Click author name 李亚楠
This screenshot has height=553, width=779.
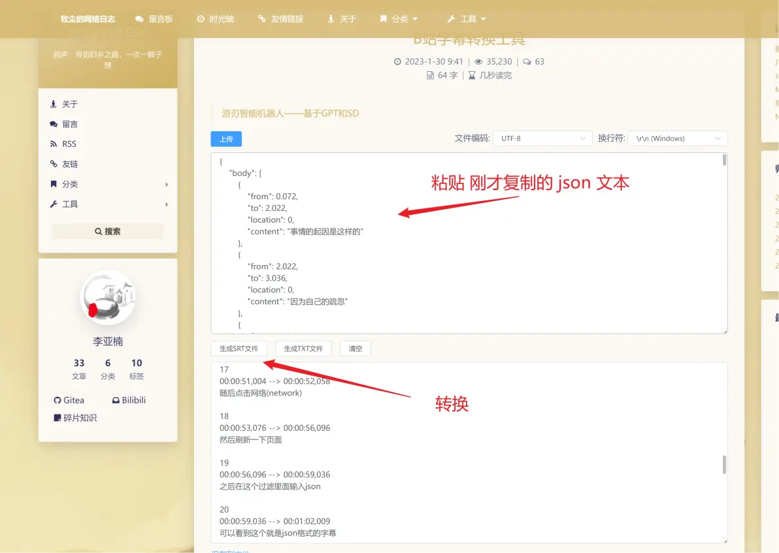click(x=108, y=341)
